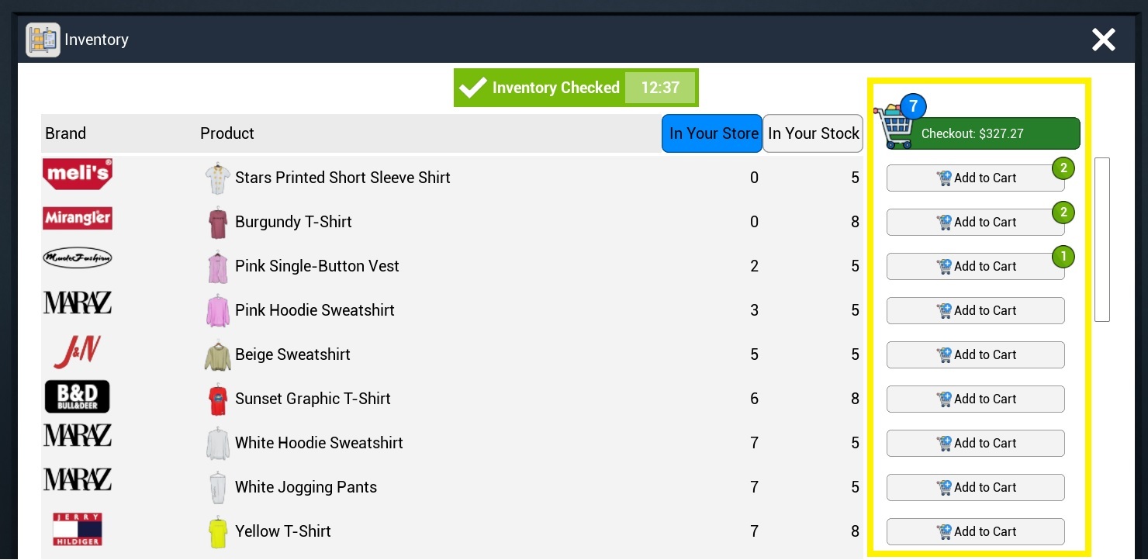
Task: Sort by In Your Store tab
Action: tap(714, 133)
